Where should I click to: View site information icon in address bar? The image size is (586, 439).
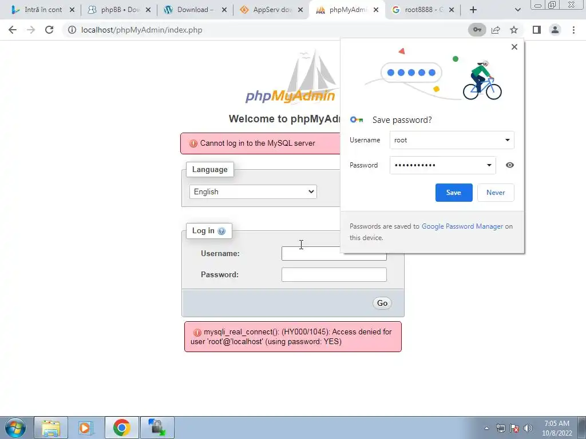(x=72, y=30)
